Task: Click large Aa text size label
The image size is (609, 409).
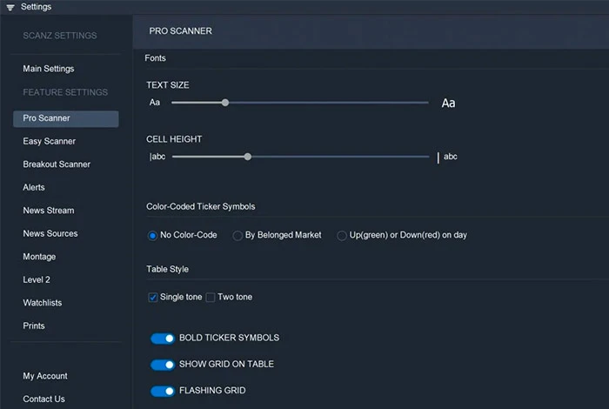Action: coord(448,103)
